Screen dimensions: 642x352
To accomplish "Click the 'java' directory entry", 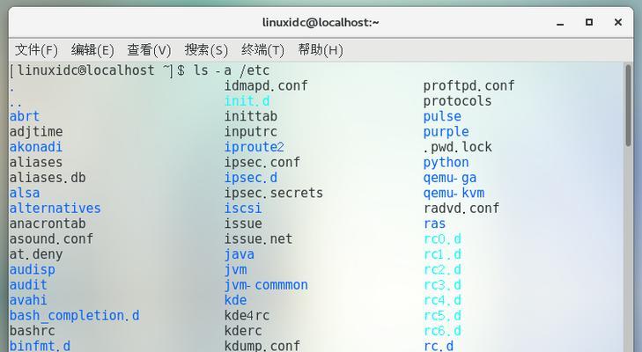I will coord(240,254).
